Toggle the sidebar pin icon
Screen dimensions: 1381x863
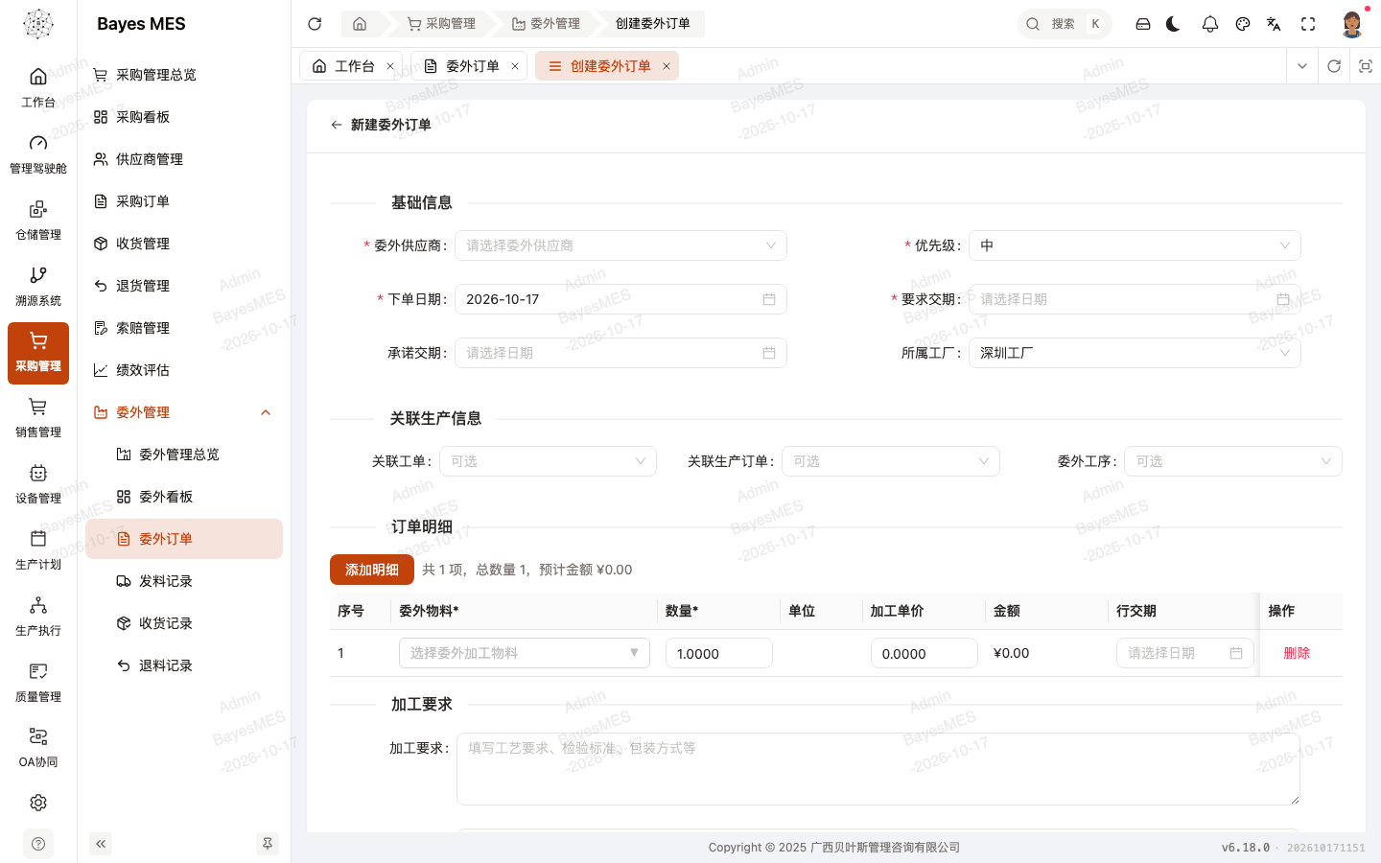[268, 844]
